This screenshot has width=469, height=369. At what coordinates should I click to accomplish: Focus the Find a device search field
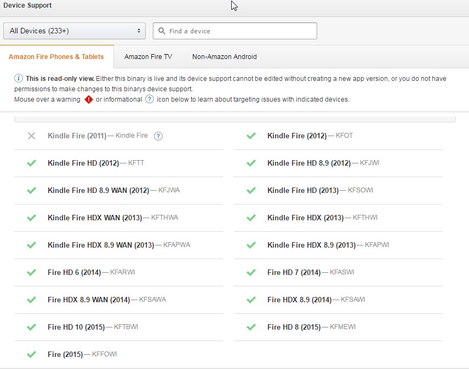[235, 31]
